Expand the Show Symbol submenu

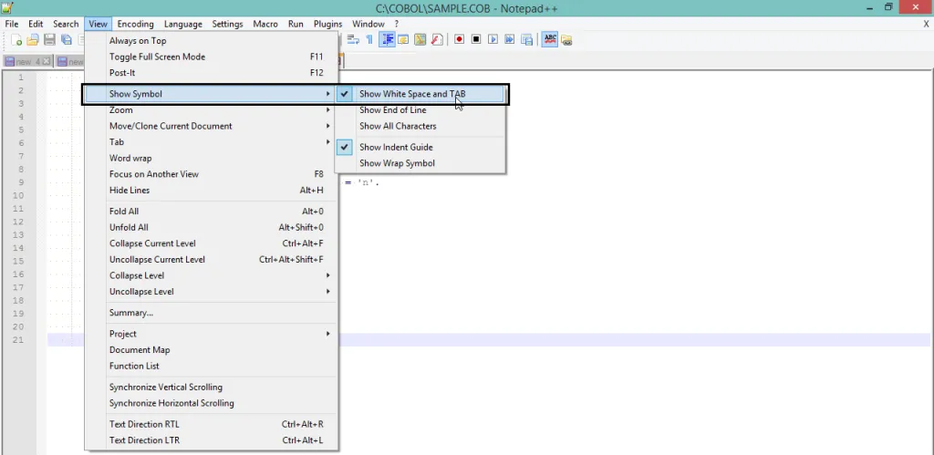[212, 94]
